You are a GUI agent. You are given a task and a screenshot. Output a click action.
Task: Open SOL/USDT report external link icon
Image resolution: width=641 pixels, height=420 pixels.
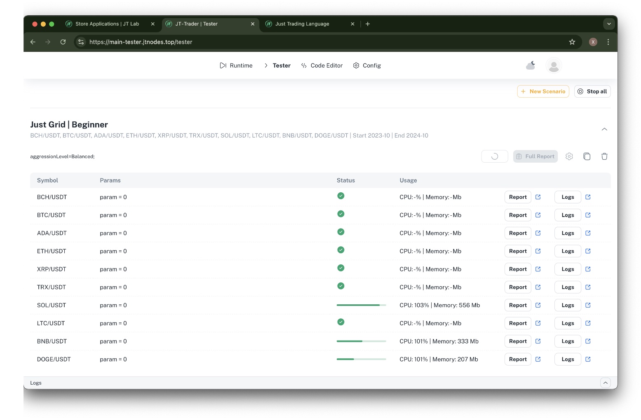pyautogui.click(x=538, y=305)
